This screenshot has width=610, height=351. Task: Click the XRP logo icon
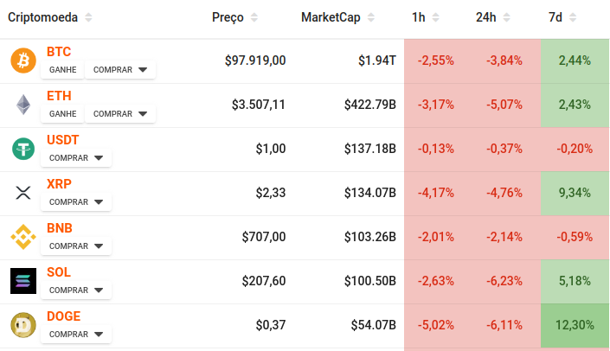pyautogui.click(x=22, y=193)
